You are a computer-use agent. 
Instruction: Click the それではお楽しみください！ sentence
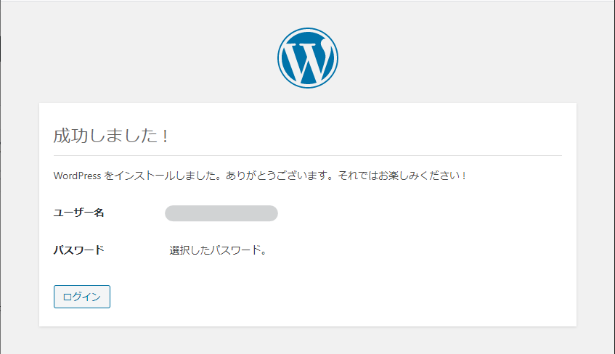(x=402, y=176)
